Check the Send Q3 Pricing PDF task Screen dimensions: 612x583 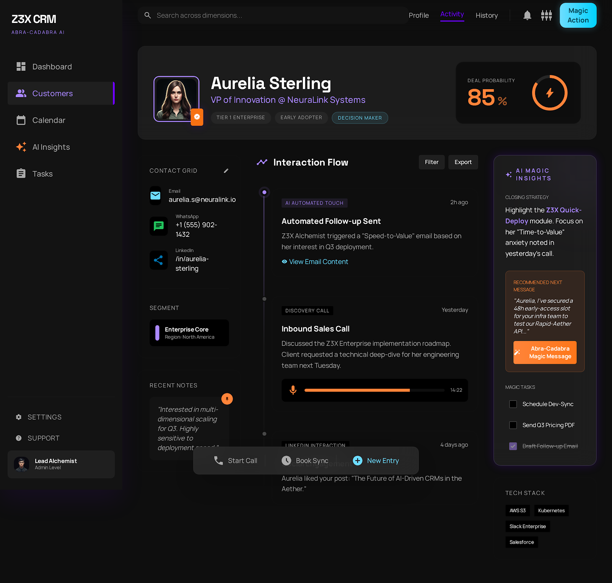point(513,425)
